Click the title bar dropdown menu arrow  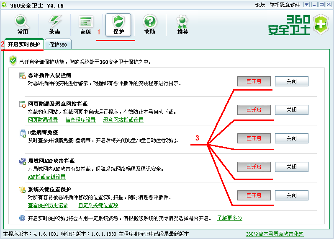[306, 5]
